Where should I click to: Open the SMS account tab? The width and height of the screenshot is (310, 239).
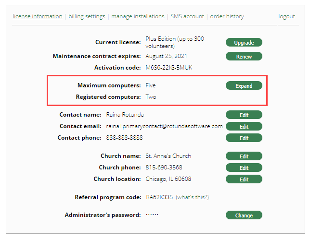187,16
